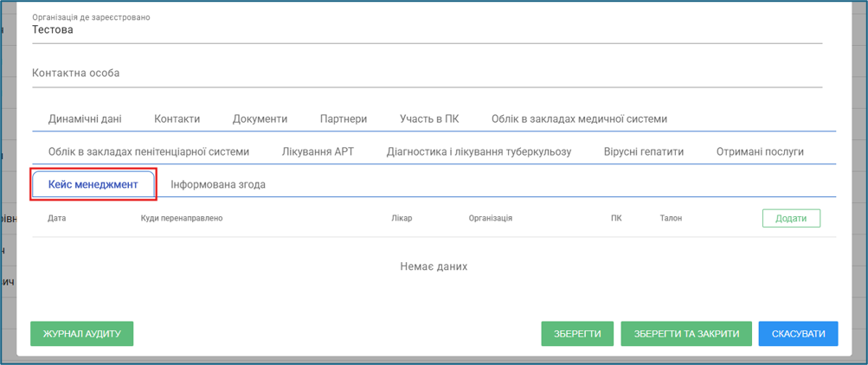Cancel with the СКАСУВАТИ button
The height and width of the screenshot is (365, 868).
(x=798, y=334)
